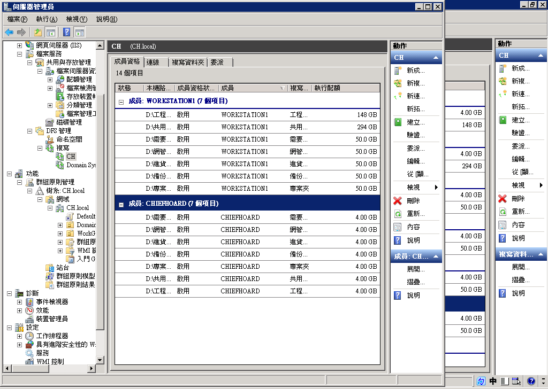
Task: Select the 148 GB WORKSTATION1 工程 row
Action: (247, 115)
